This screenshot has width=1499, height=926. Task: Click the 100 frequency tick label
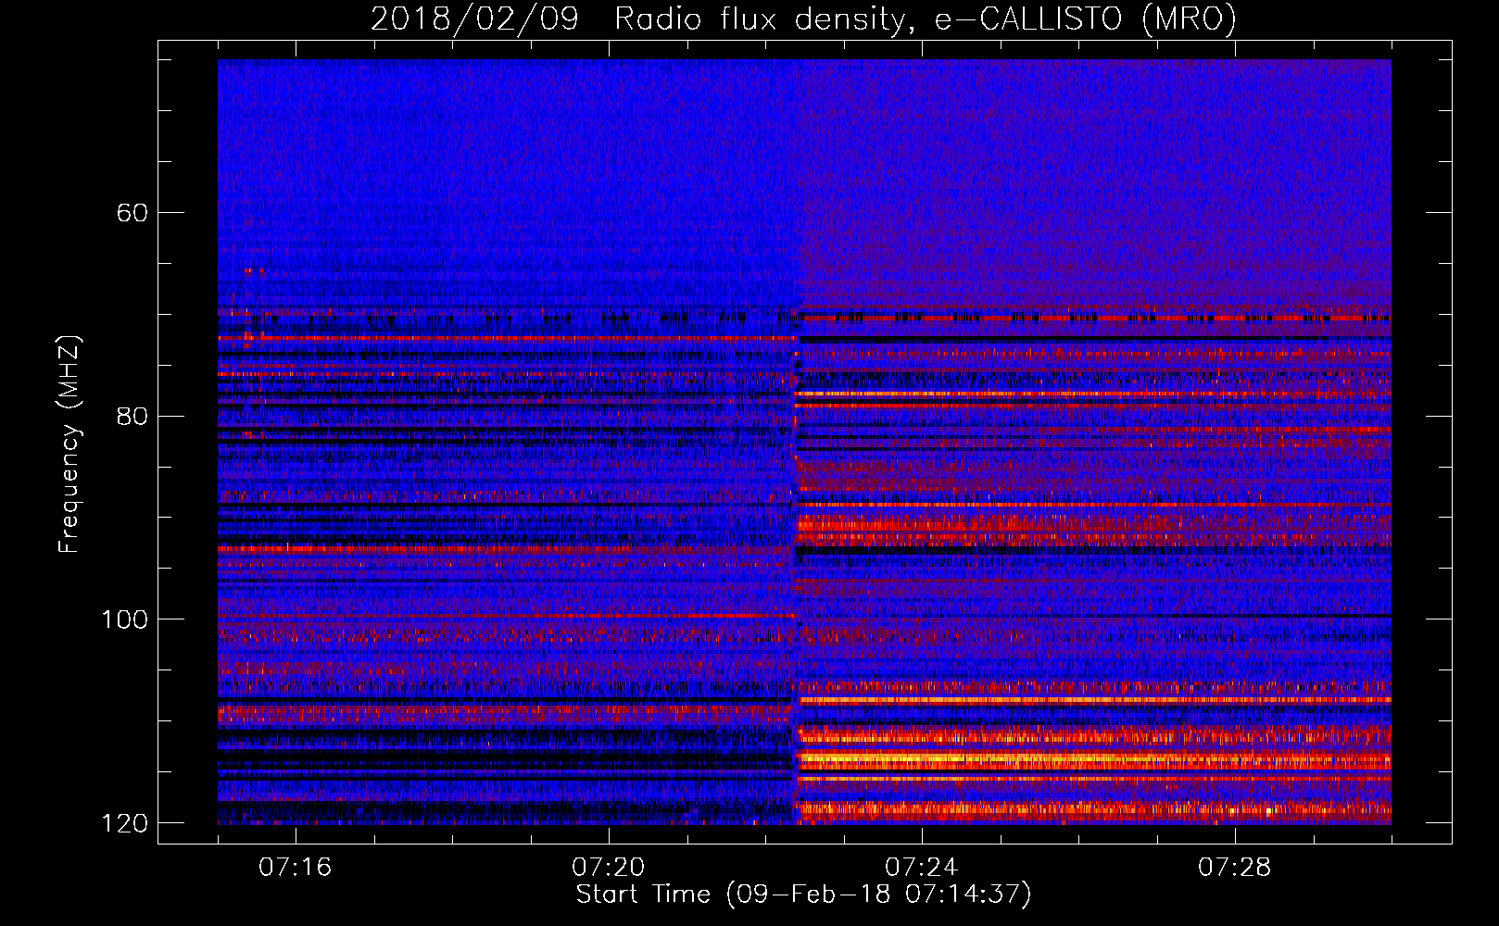(125, 619)
